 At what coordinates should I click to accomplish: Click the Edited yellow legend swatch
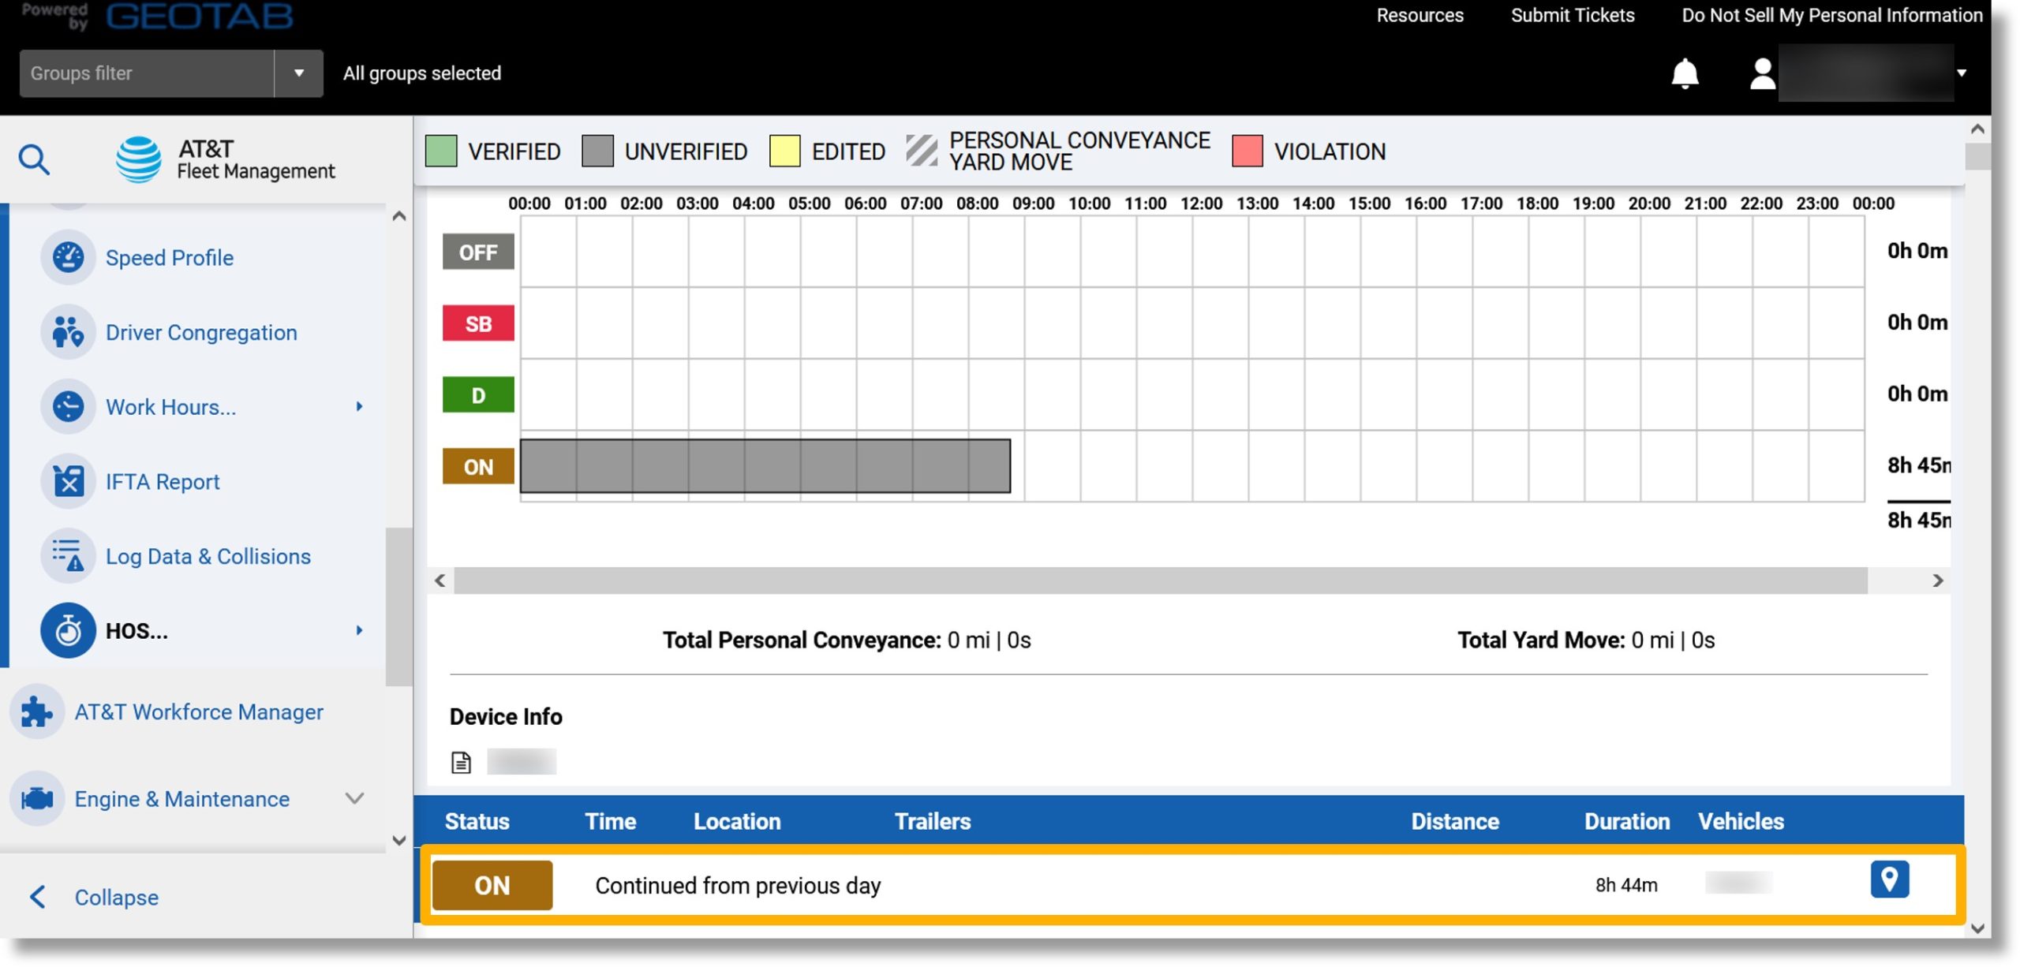[784, 151]
